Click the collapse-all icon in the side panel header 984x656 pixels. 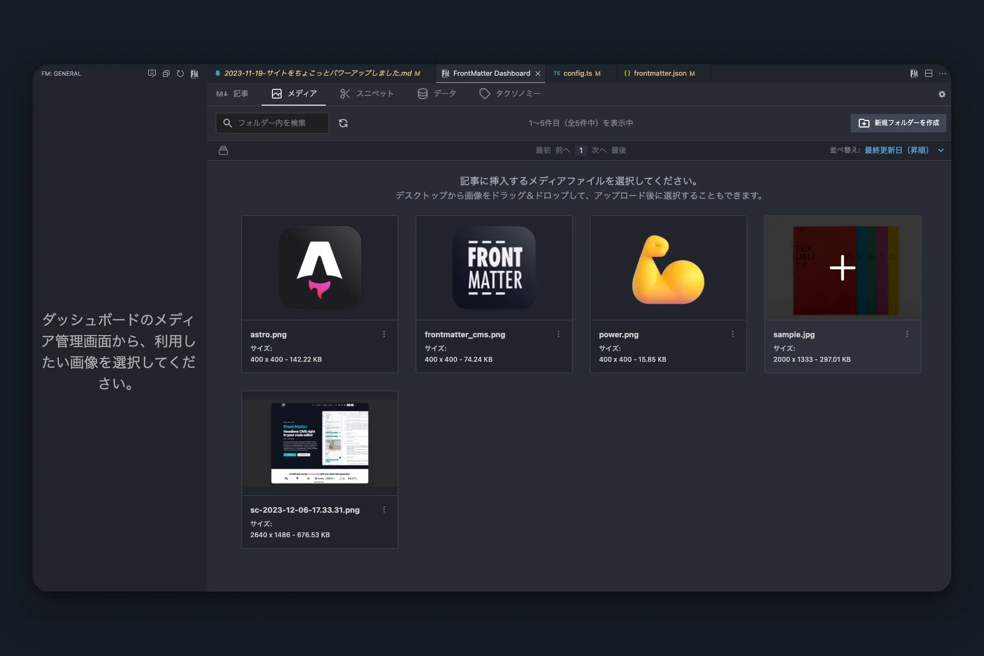pyautogui.click(x=166, y=74)
